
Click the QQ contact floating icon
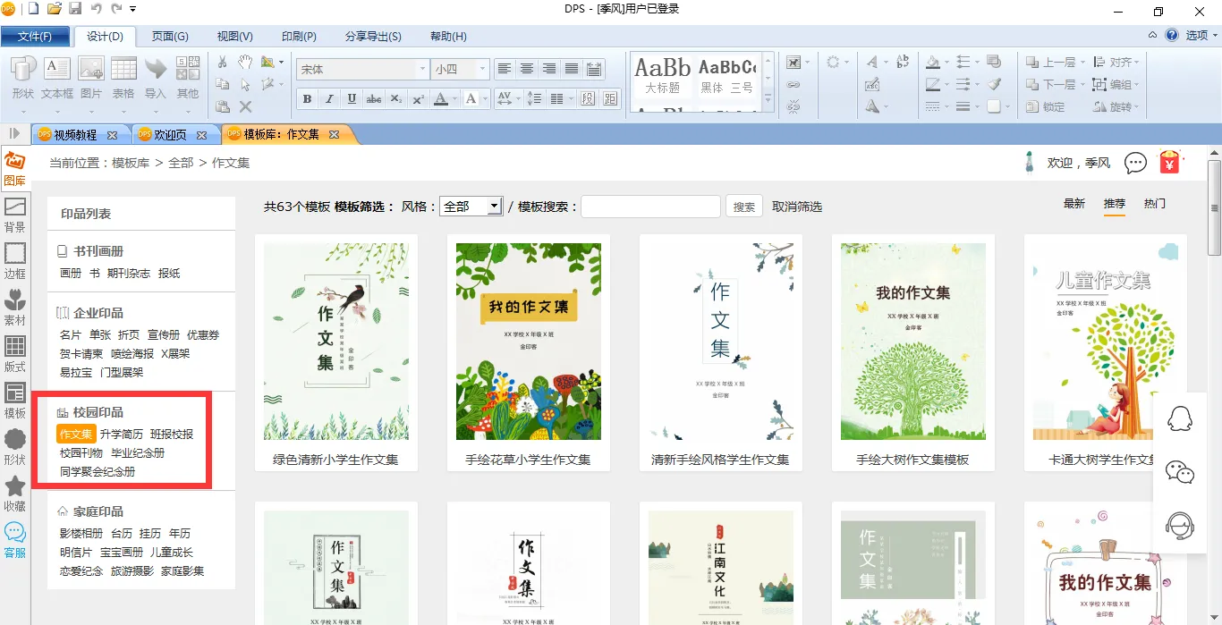point(1180,418)
